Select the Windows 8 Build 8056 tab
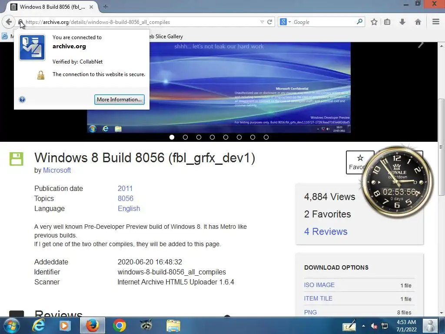Screen dimensions: 445x334 [51, 7]
